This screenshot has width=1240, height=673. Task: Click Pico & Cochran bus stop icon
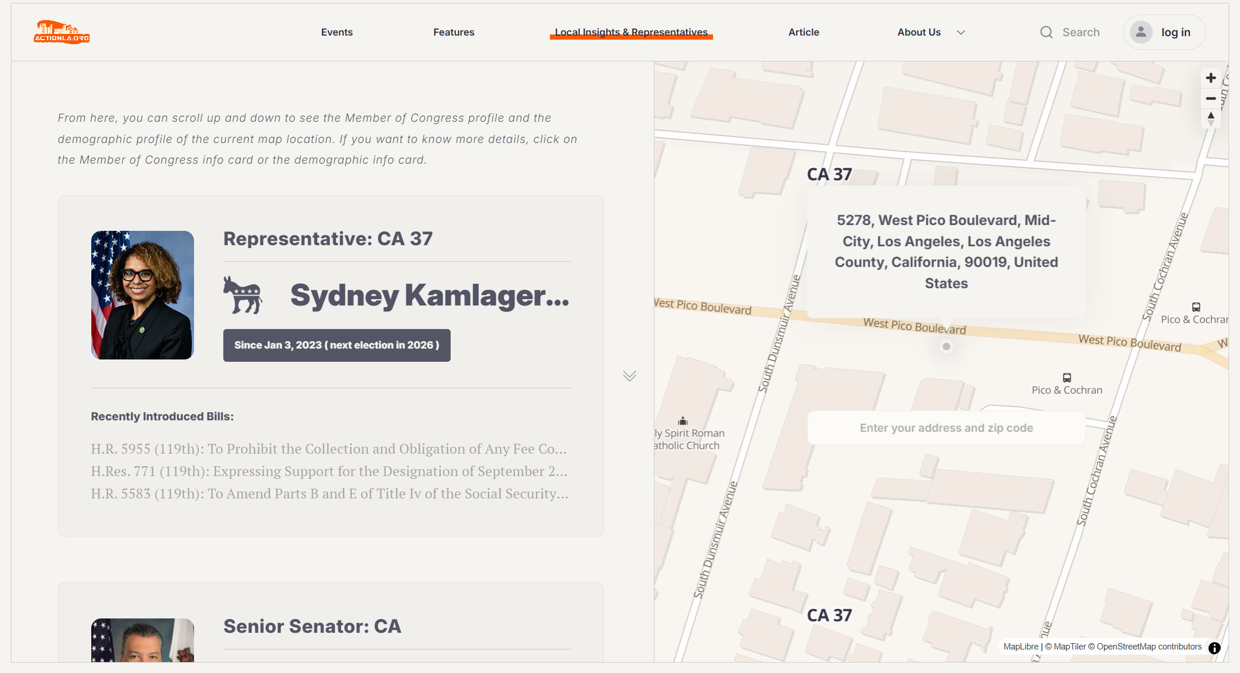pyautogui.click(x=1067, y=378)
